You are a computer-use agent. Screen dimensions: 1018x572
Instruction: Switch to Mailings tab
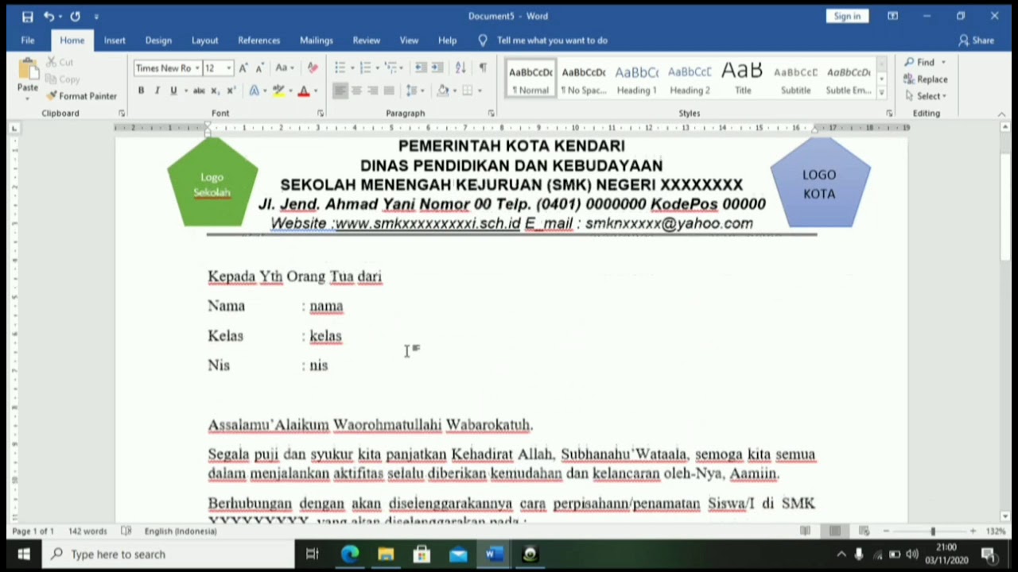pyautogui.click(x=317, y=41)
